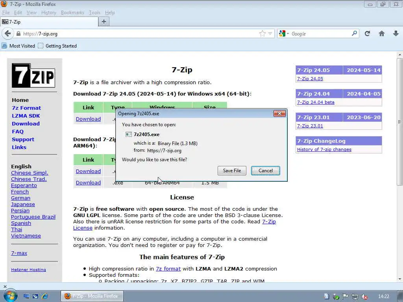Open the Support sidebar link
Screen dimensions: 403x302
(23, 140)
